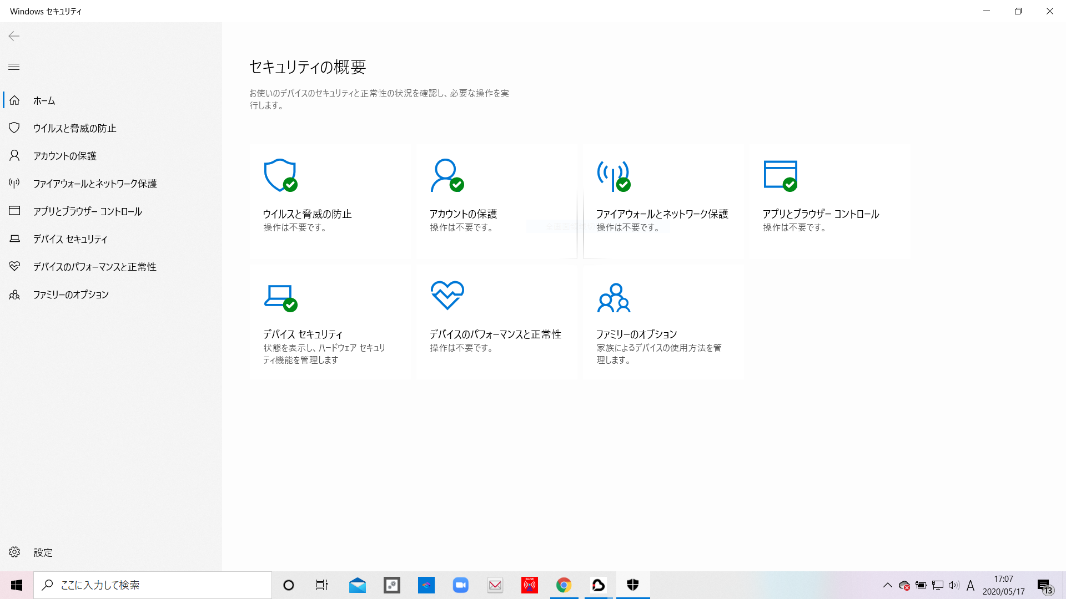Open the family options people tile icon
The height and width of the screenshot is (599, 1066).
point(614,297)
